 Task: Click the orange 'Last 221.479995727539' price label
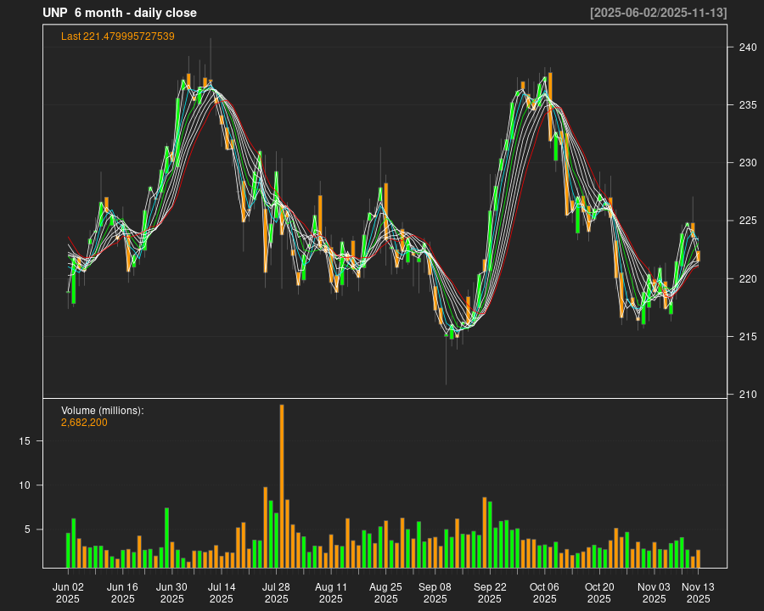click(x=118, y=36)
